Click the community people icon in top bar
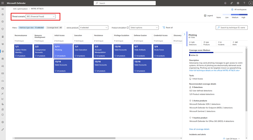 point(231,3)
